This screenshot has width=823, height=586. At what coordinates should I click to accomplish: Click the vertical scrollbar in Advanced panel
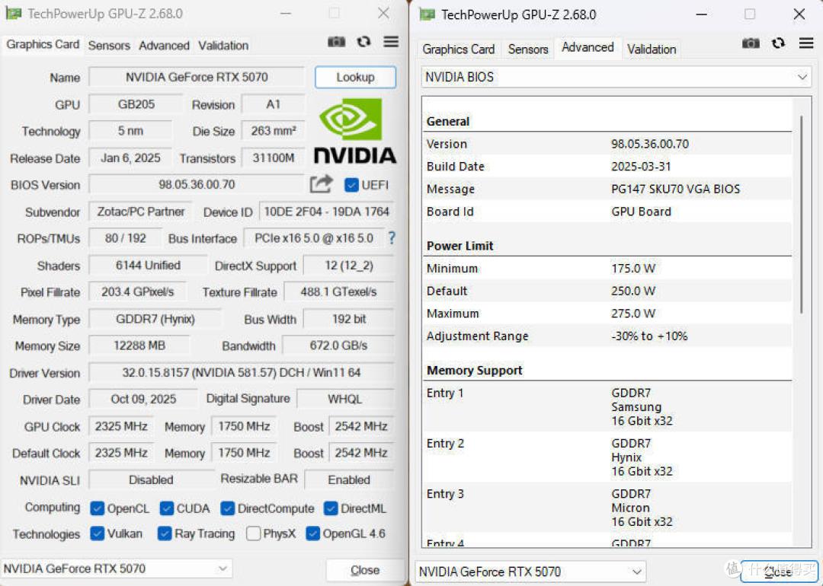[802, 215]
